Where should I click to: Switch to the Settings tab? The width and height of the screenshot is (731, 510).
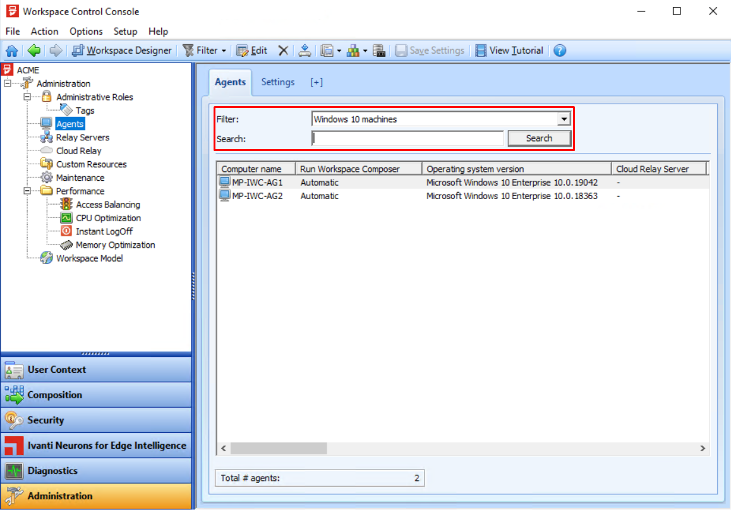pos(277,82)
